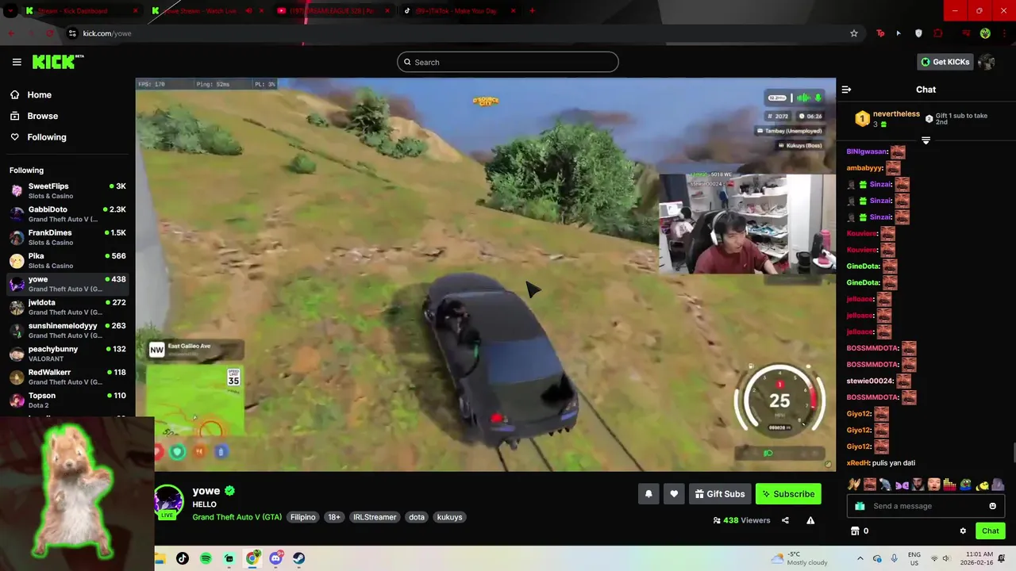Select jwldota channel in Following

(67, 307)
